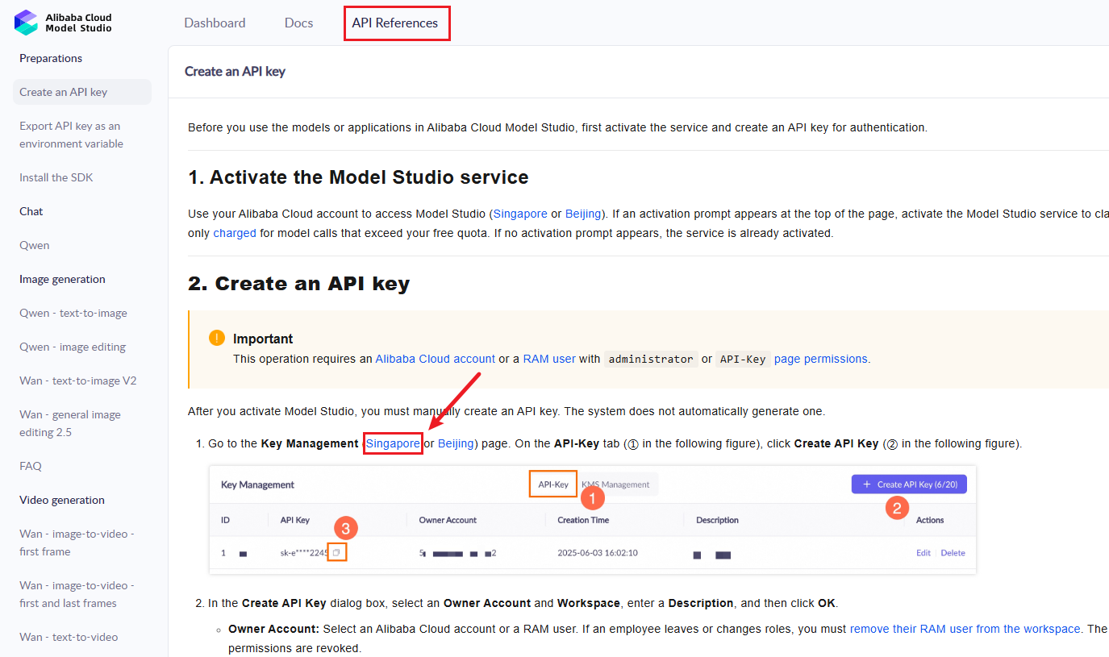
Task: Open remove their RAM user from the workspace link
Action: tap(965, 629)
